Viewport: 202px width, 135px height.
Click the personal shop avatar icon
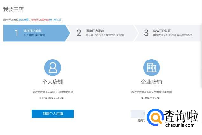52,67
